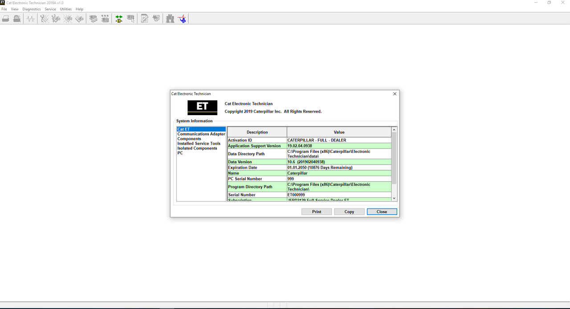570x309 pixels.
Task: Open Logged Event Codes toolbar icon
Action: [x=79, y=19]
